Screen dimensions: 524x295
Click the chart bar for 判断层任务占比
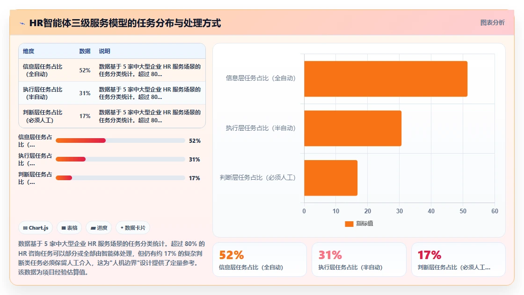(331, 178)
